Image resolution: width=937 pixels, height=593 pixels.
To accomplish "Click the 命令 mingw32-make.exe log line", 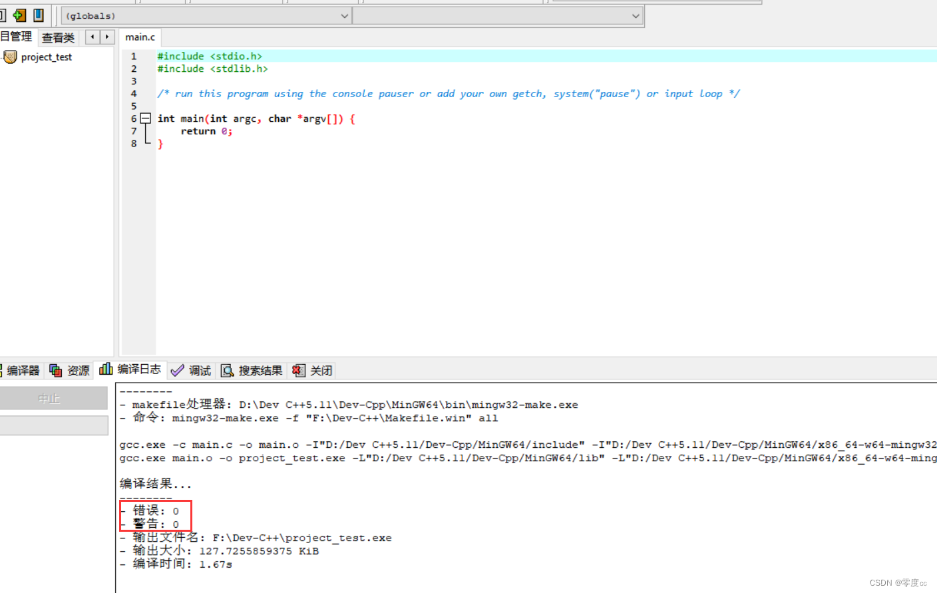I will point(309,418).
